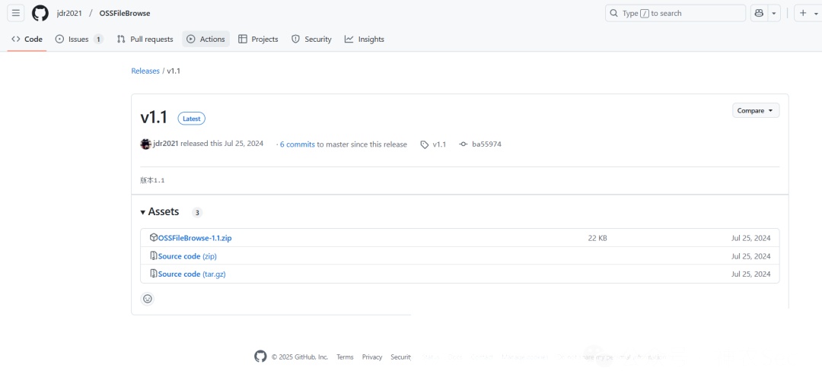
Task: Click the Assets count badge 3
Action: 197,213
